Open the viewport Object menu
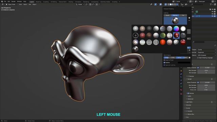This screenshot has height=122, width=217. point(34,4)
